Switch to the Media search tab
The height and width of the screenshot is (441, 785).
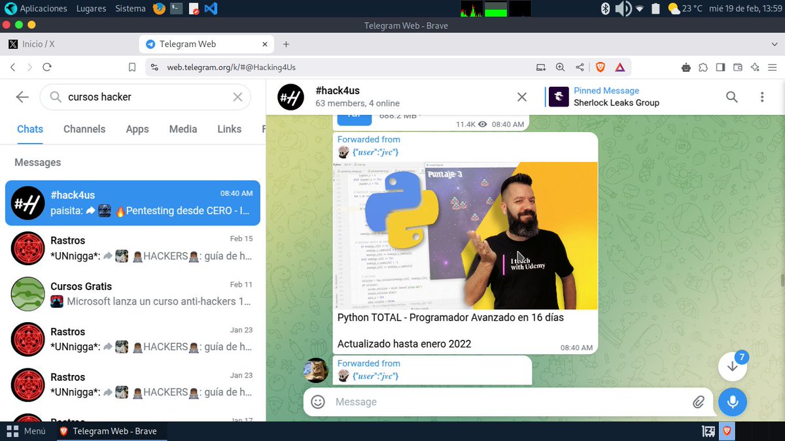pos(183,129)
